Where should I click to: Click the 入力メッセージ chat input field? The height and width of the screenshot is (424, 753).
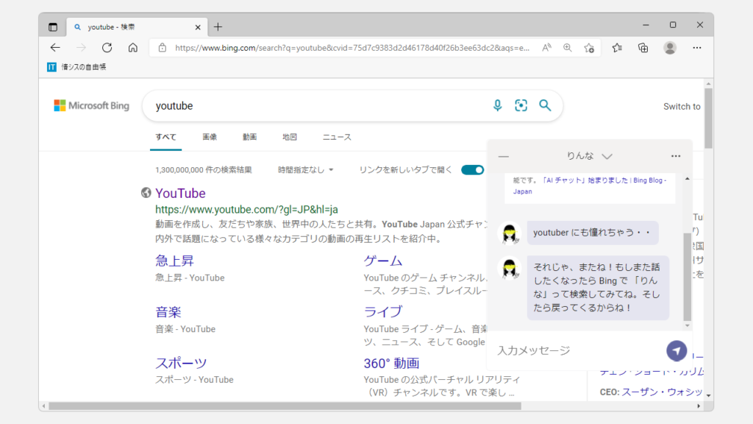pos(574,350)
